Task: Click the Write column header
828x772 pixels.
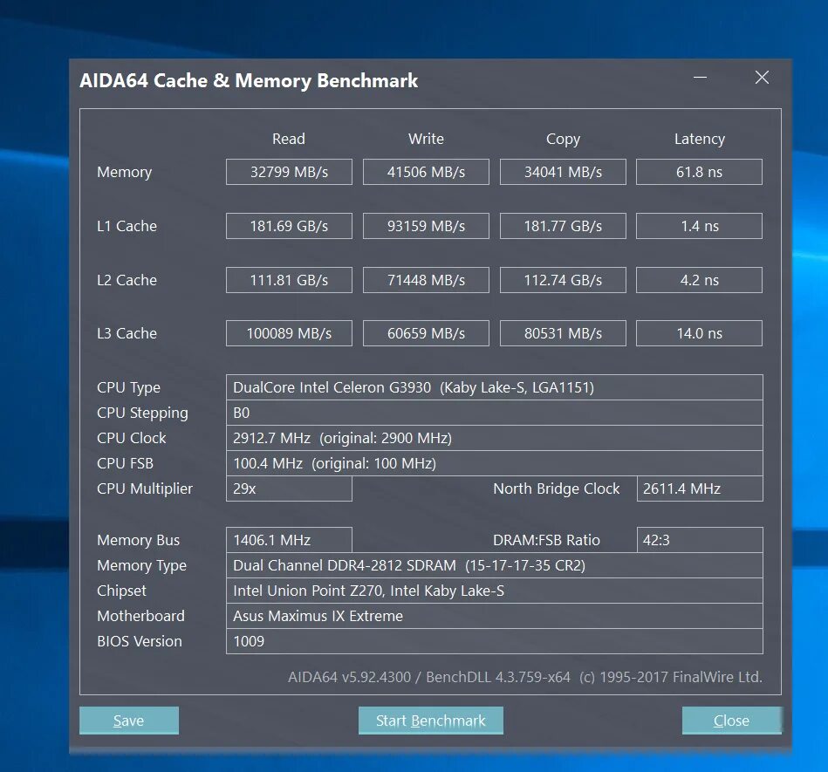Action: point(426,139)
